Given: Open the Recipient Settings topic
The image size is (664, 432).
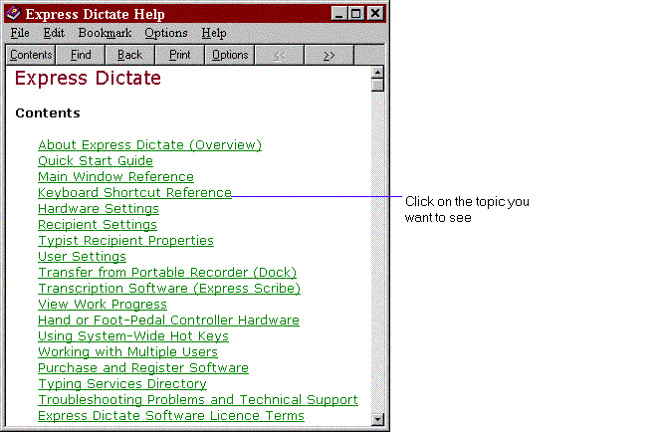Looking at the screenshot, I should [98, 225].
